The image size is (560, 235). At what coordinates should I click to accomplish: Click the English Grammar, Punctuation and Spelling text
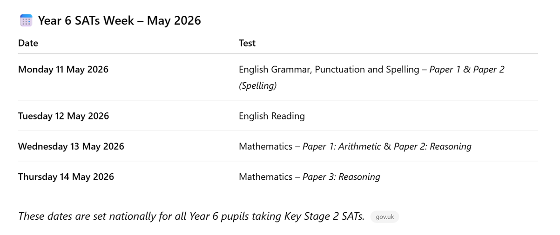click(329, 70)
